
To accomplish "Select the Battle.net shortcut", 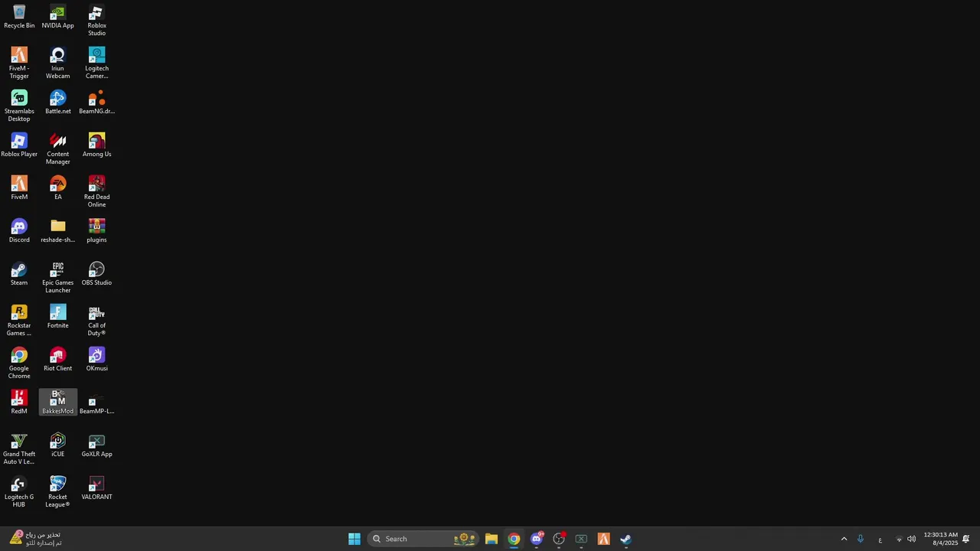I will (x=57, y=103).
